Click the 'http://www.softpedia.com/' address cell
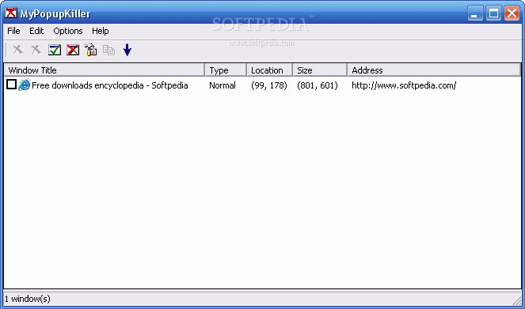The width and height of the screenshot is (525, 309). [404, 85]
